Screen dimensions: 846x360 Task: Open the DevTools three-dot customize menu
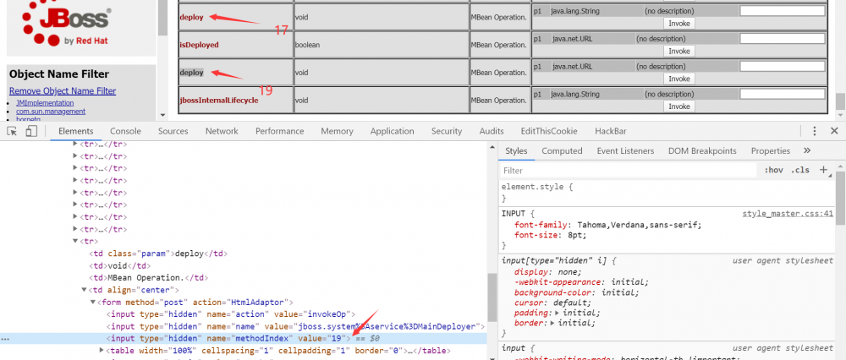coord(815,131)
